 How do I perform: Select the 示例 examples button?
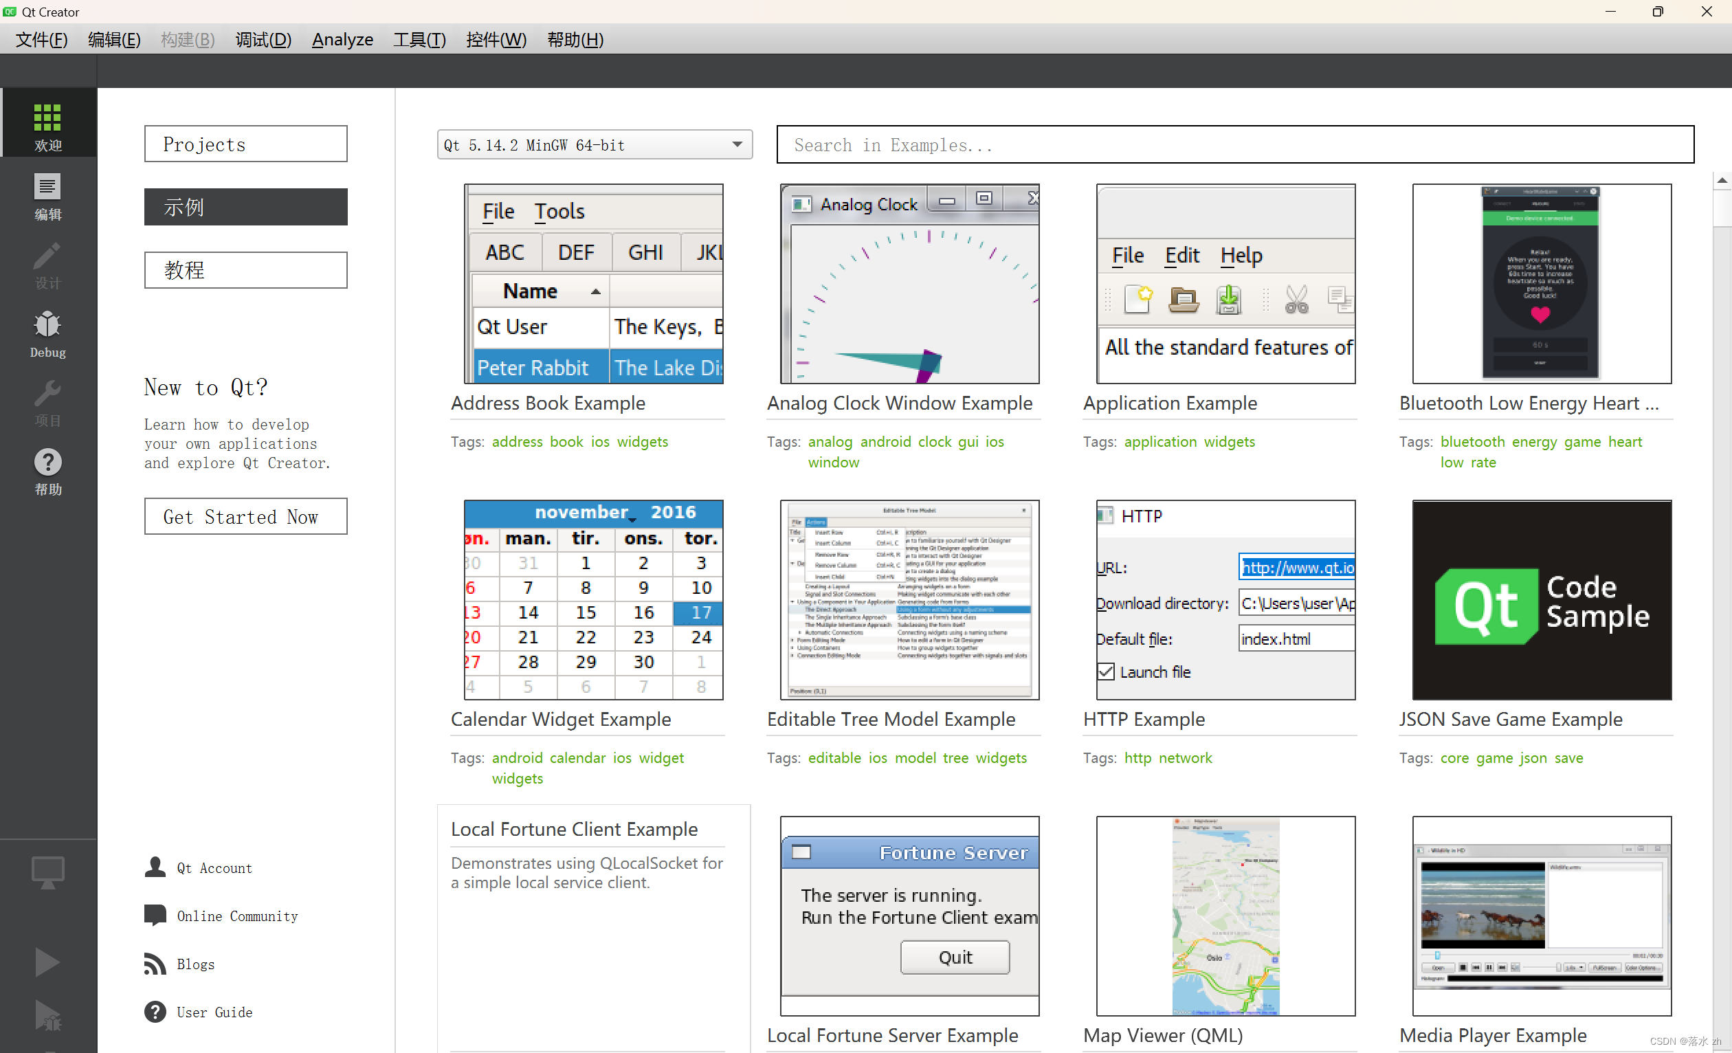pos(245,207)
